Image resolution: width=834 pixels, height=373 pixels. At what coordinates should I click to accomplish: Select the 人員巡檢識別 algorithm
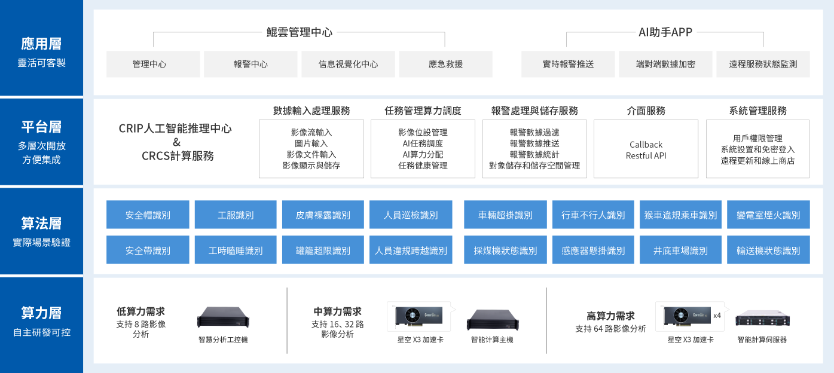[x=411, y=215]
